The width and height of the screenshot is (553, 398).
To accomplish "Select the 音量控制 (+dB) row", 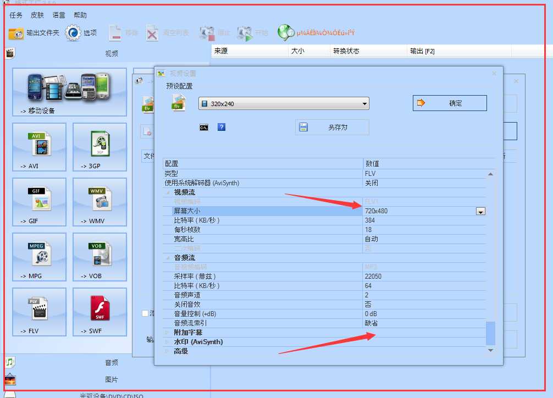I will [324, 314].
